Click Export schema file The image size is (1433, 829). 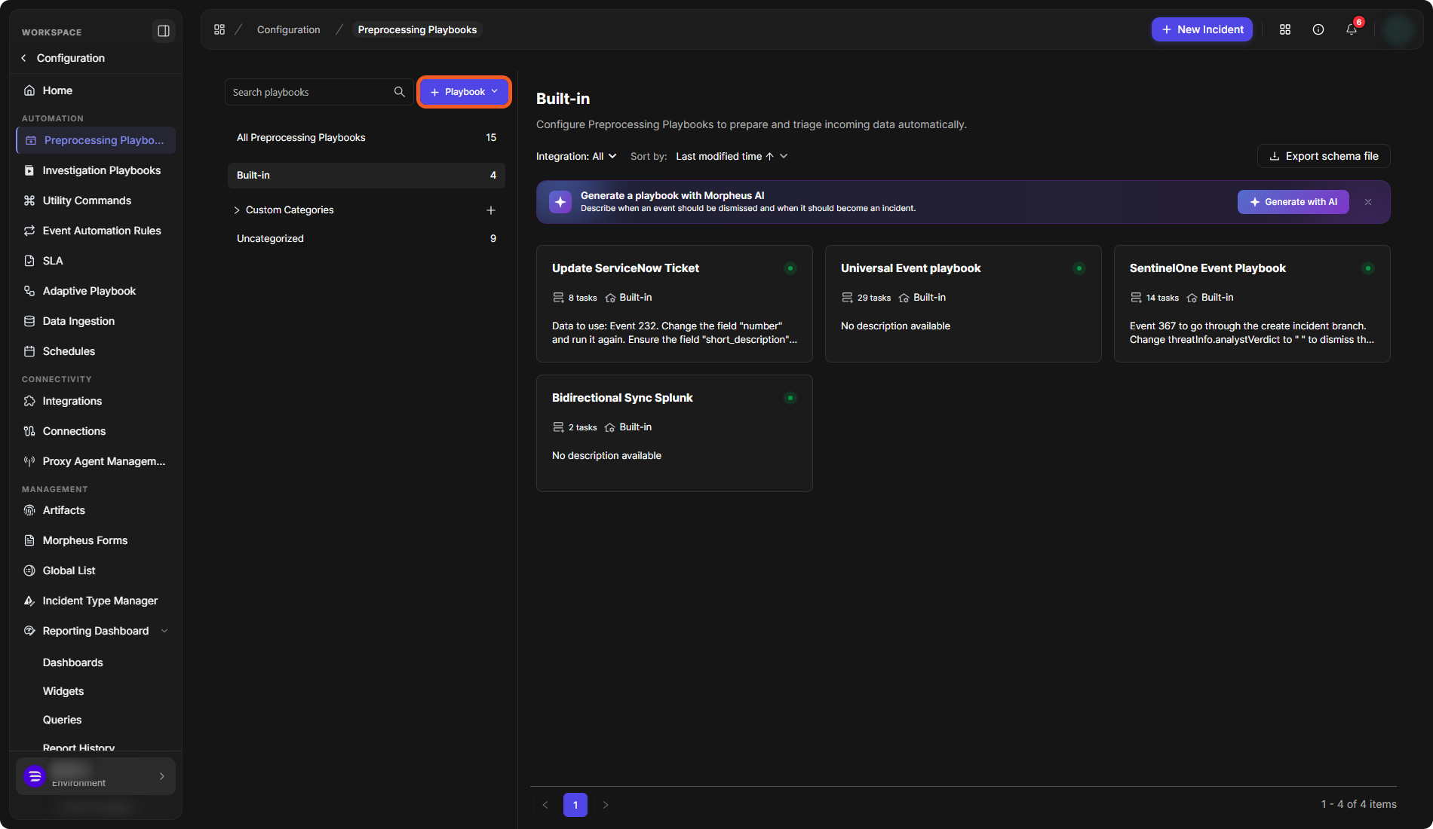(1324, 156)
